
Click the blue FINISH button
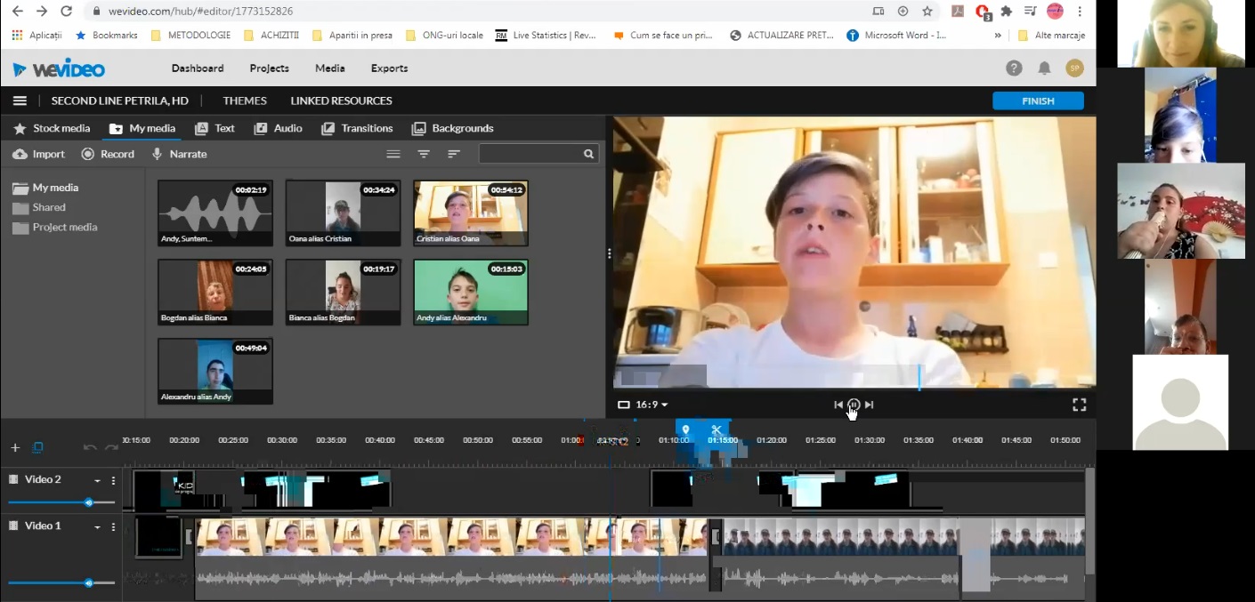[1038, 101]
